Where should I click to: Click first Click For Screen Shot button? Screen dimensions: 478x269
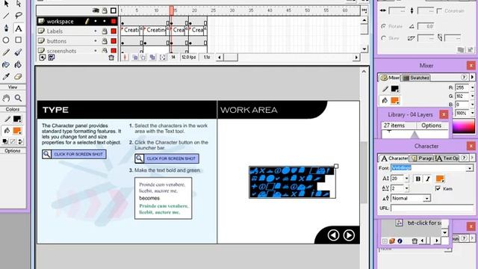[x=74, y=155]
